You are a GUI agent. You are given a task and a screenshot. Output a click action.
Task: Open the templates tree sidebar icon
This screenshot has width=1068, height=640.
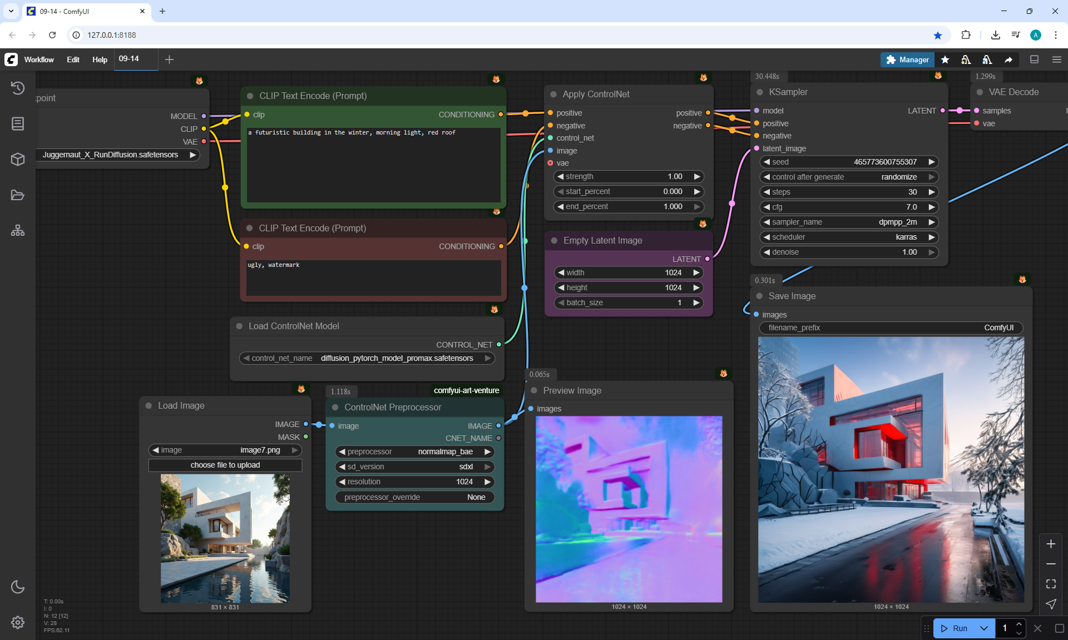pos(18,230)
